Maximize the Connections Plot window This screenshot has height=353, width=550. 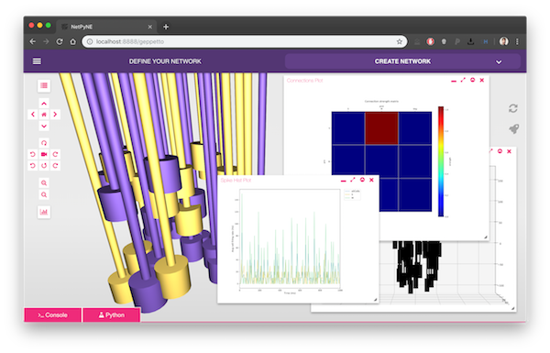(x=463, y=80)
